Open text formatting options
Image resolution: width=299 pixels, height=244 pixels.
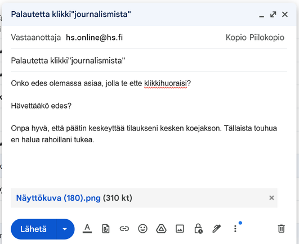(x=87, y=229)
